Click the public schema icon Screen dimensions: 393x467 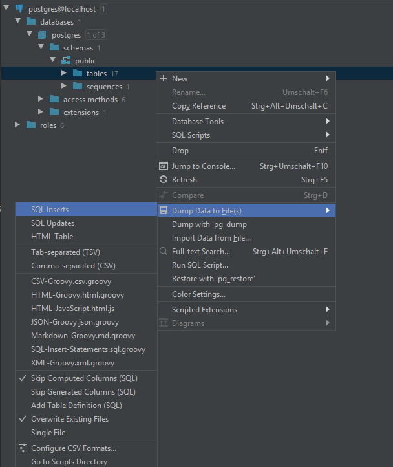65,61
